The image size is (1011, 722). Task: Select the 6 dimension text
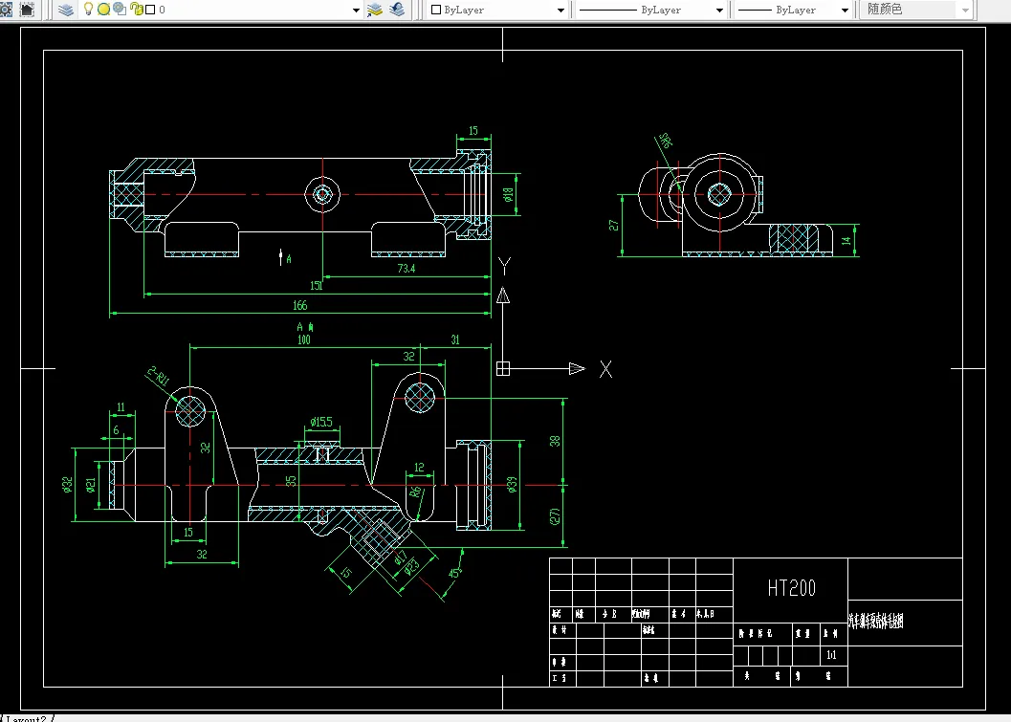(116, 430)
